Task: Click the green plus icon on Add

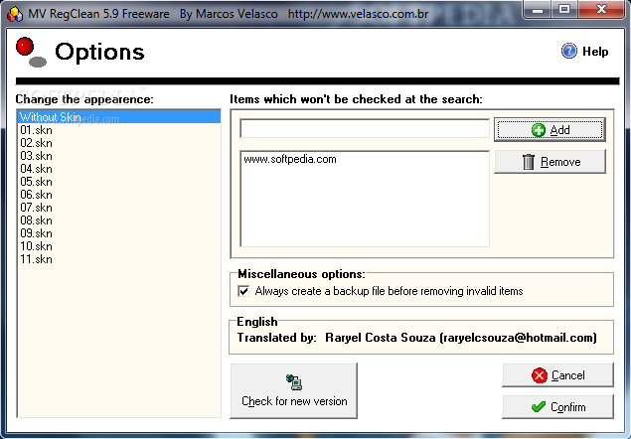Action: 538,130
